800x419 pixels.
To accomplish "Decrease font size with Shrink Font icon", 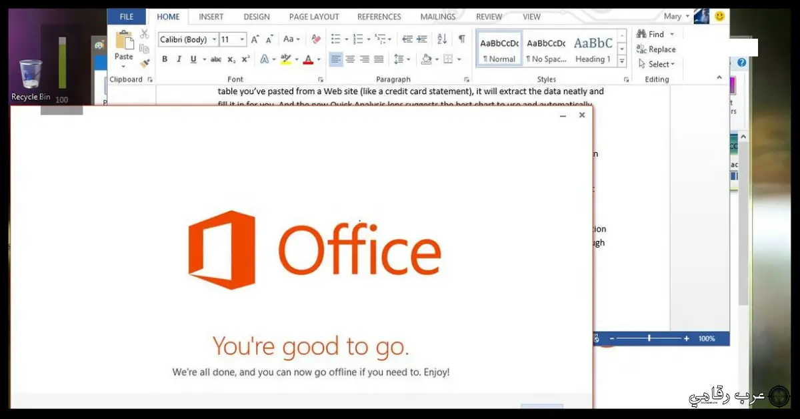I will coord(269,39).
